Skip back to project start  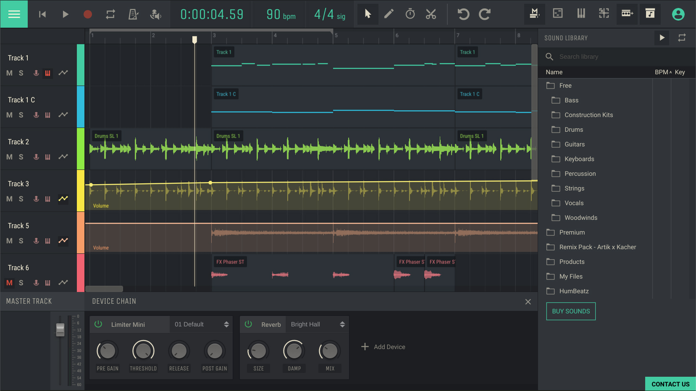pyautogui.click(x=42, y=14)
